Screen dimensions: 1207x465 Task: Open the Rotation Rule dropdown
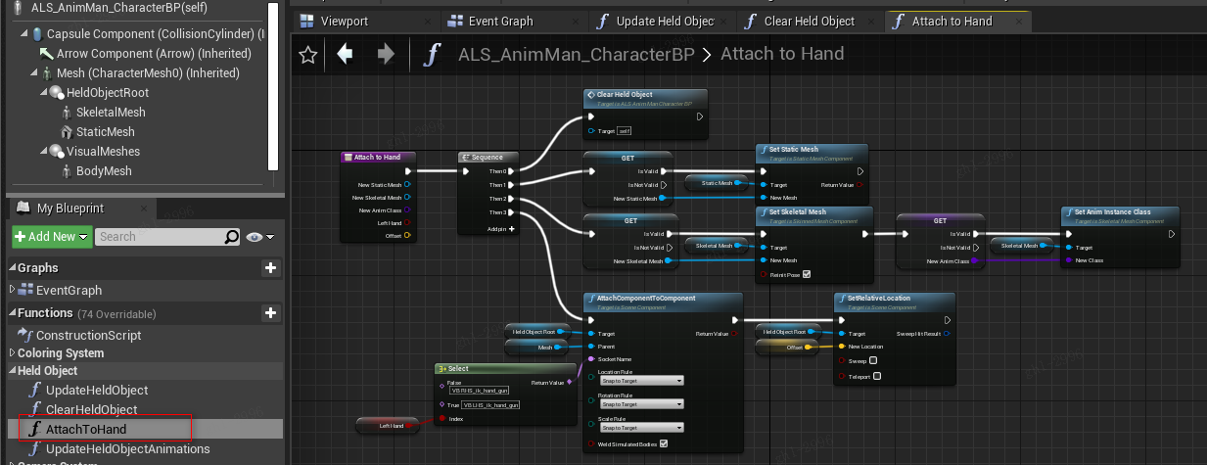pos(641,403)
